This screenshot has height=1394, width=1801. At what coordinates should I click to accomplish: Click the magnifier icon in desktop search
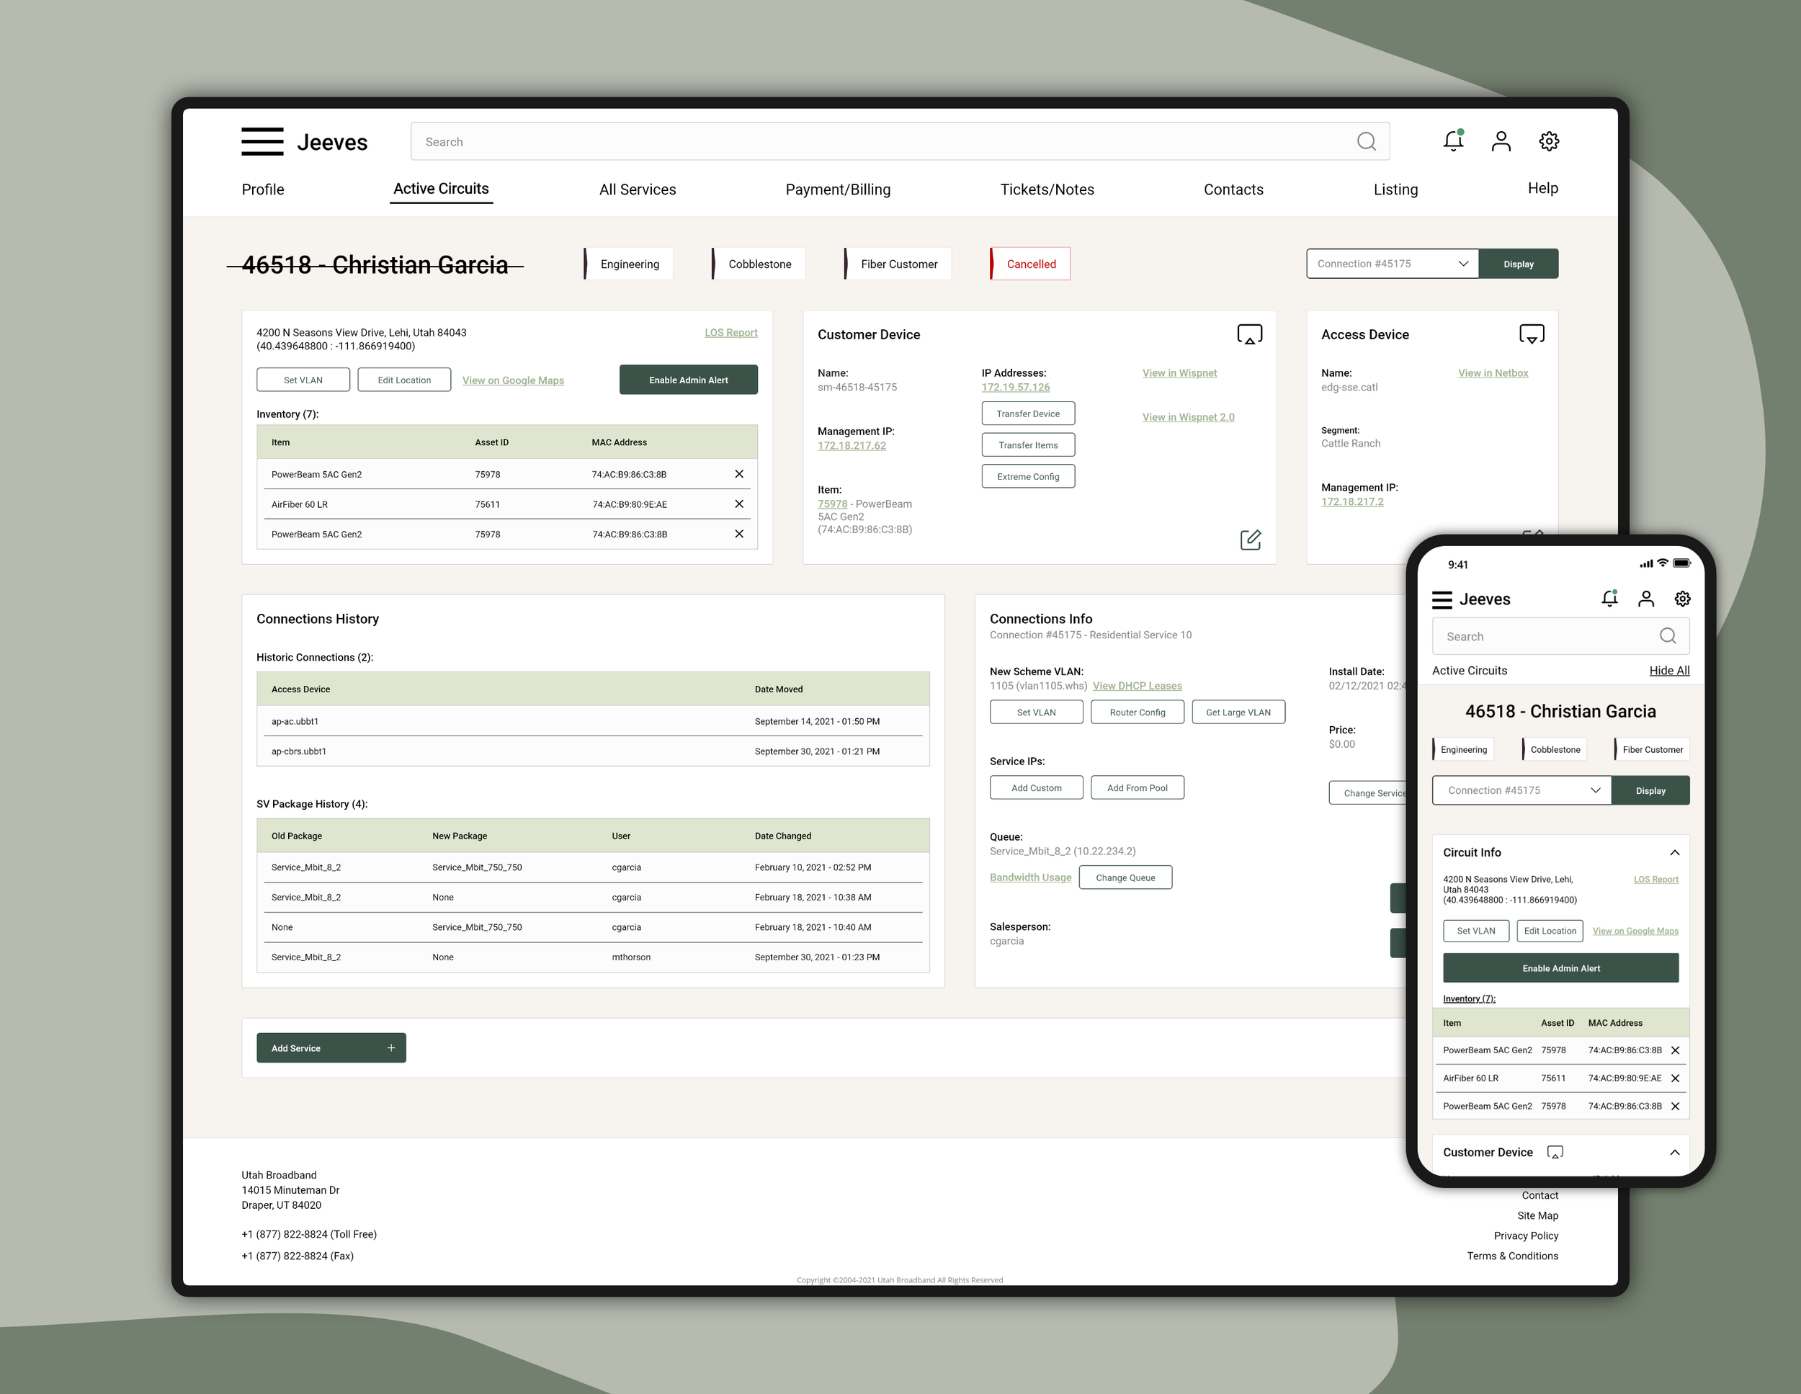pyautogui.click(x=1367, y=142)
